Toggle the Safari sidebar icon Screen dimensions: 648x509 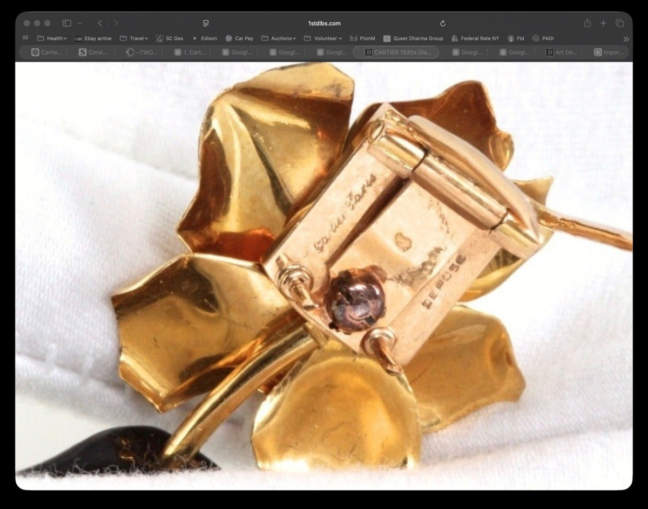coord(67,23)
